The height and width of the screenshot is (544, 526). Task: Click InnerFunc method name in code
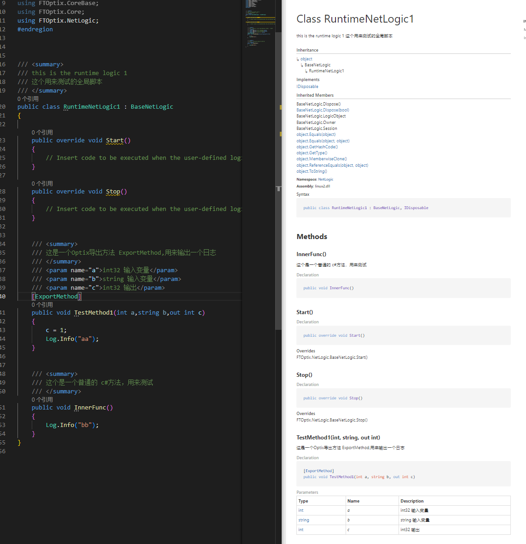pyautogui.click(x=90, y=408)
